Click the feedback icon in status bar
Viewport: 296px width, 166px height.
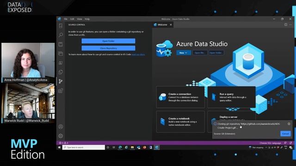coord(285,143)
